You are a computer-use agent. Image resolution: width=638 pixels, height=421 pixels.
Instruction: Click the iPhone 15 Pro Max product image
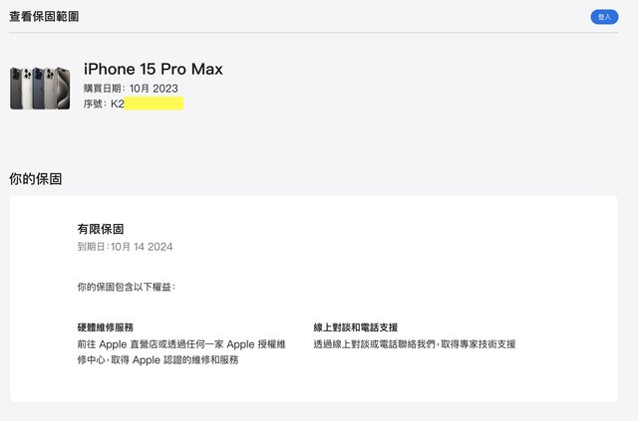coord(40,88)
